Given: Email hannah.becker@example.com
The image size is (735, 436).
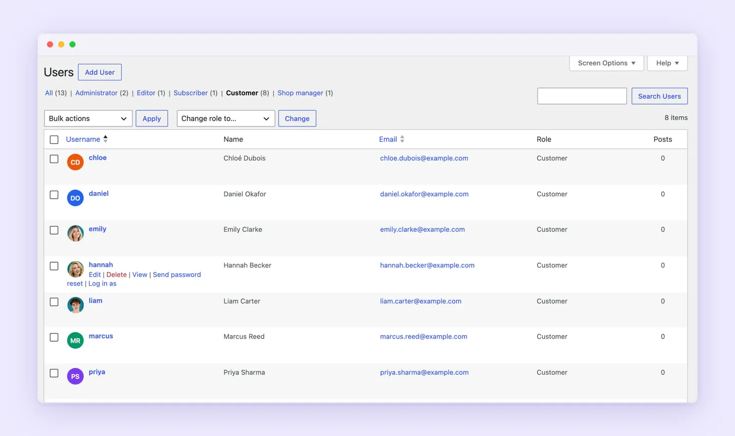Looking at the screenshot, I should 427,265.
